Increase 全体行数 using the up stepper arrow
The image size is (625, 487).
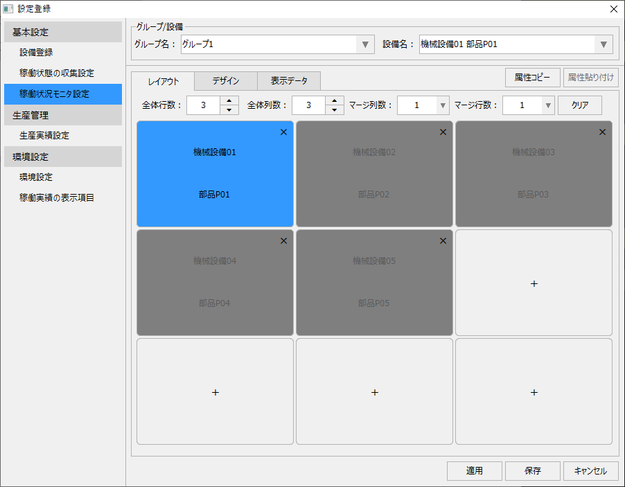231,100
